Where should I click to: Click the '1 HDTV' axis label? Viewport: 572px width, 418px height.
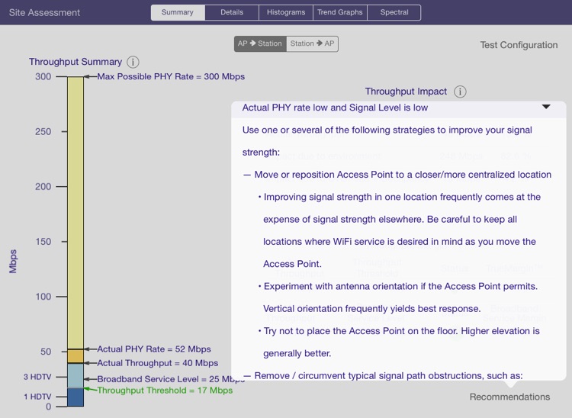(37, 397)
